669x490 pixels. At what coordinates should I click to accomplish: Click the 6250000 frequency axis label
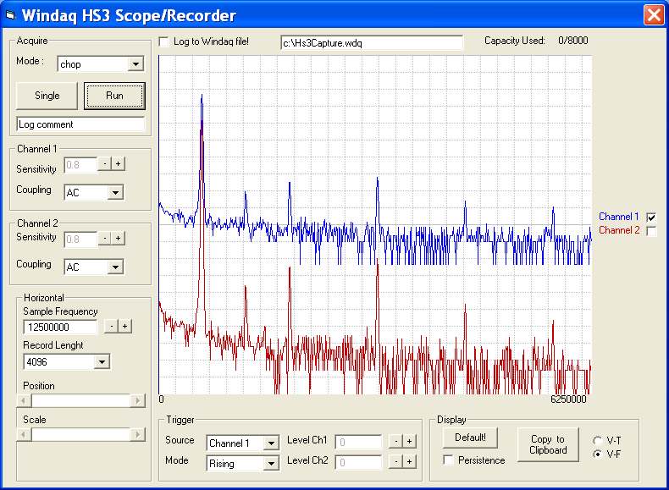click(x=568, y=399)
